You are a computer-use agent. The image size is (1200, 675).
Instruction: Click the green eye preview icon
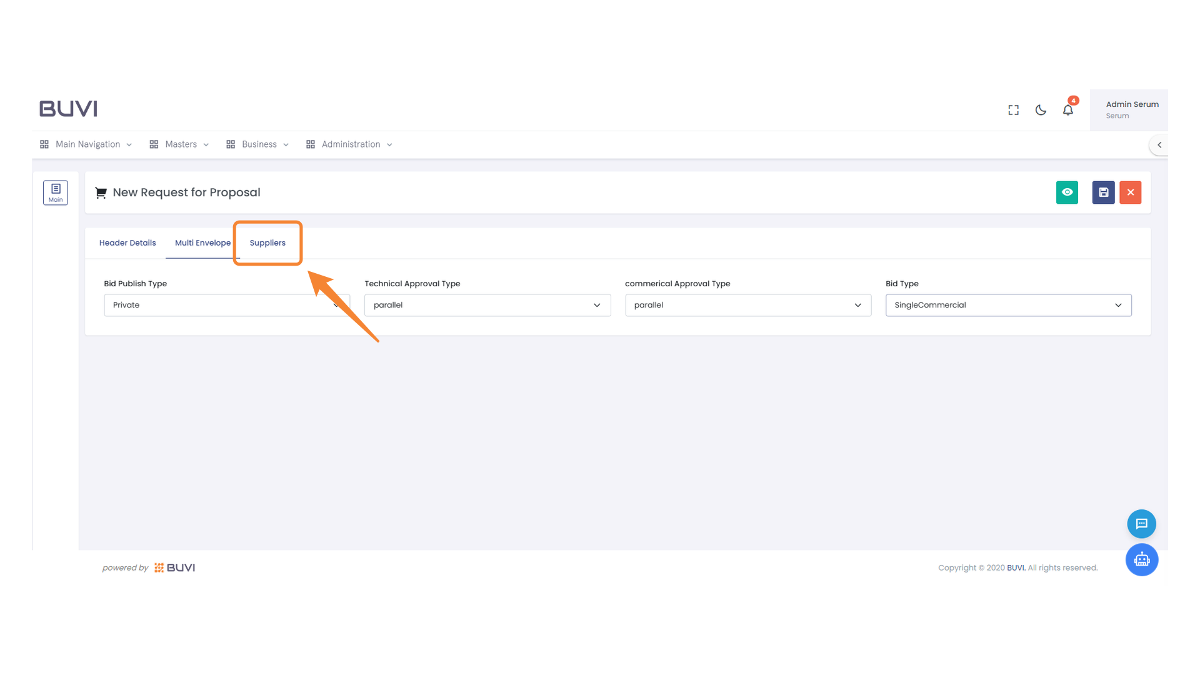(x=1067, y=192)
